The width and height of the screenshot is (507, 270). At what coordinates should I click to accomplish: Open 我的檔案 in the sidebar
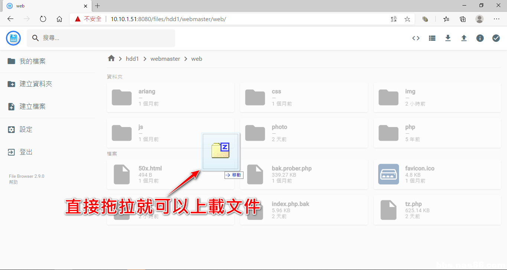pyautogui.click(x=32, y=61)
